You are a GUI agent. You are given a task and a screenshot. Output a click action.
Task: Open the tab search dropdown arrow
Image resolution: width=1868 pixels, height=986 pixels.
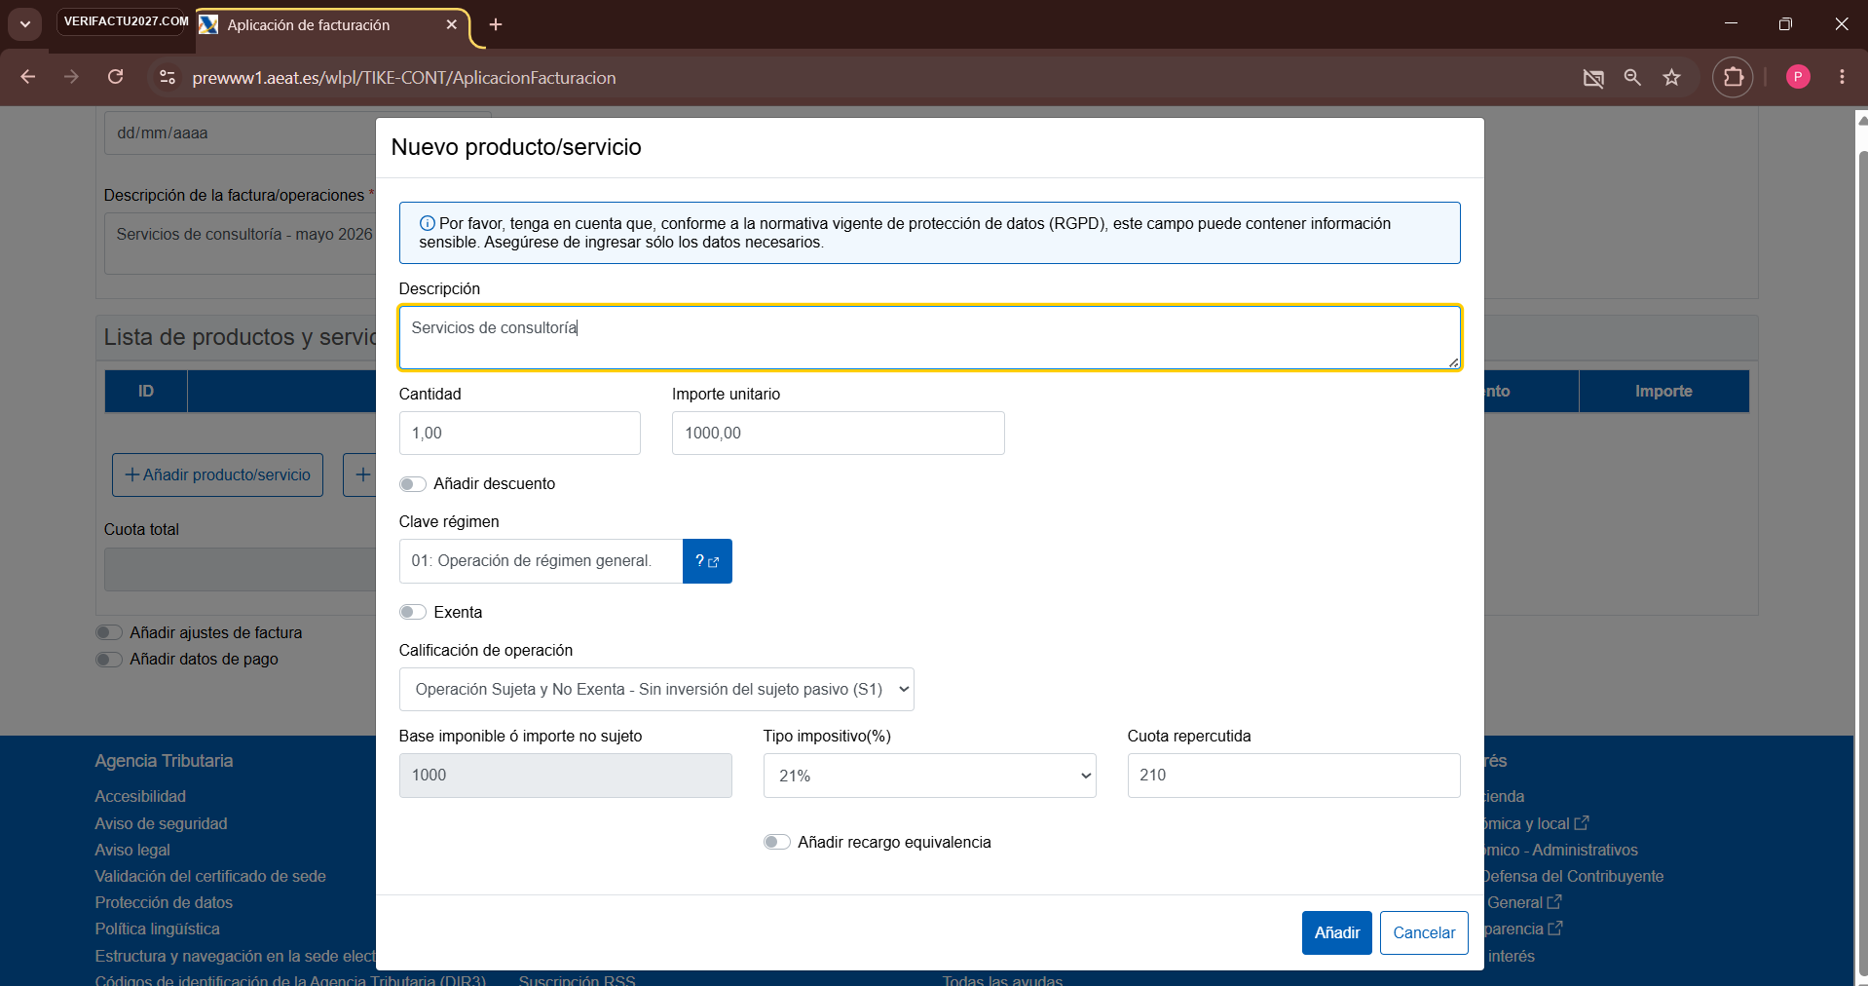pos(25,24)
